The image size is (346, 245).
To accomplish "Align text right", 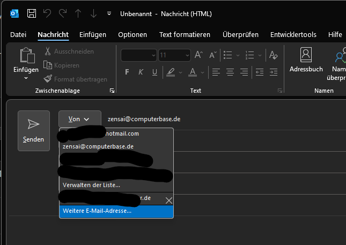I will click(x=244, y=72).
